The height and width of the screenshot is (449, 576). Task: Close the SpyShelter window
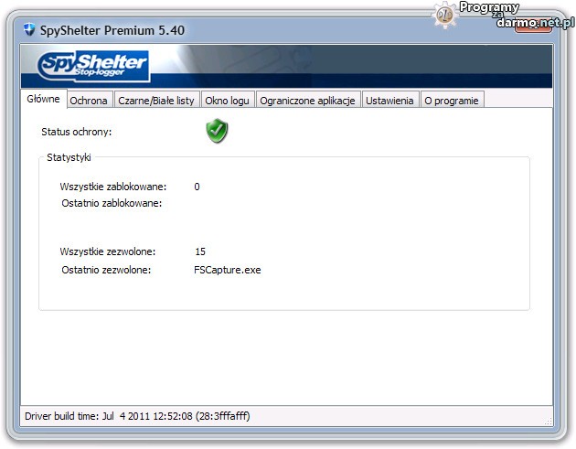click(x=531, y=28)
